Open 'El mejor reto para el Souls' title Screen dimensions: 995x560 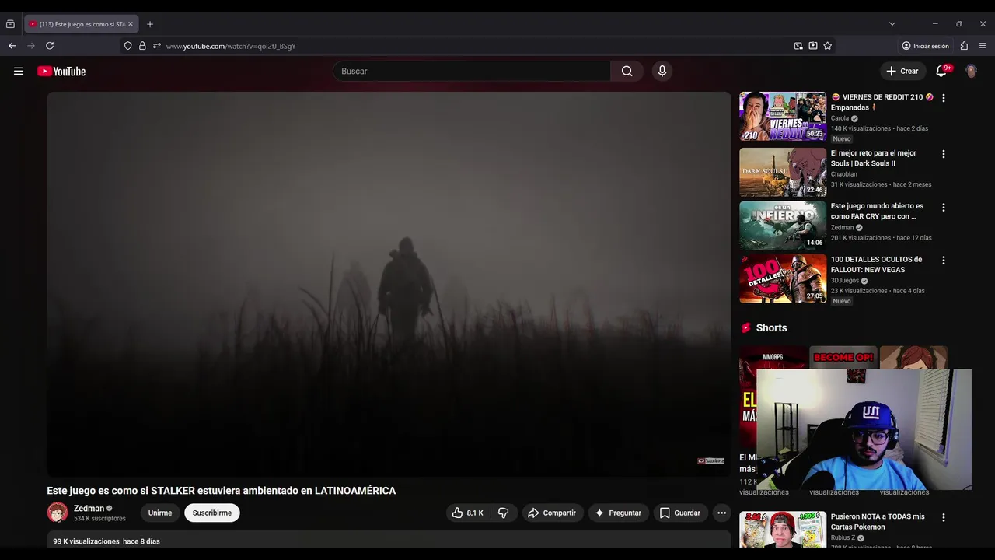[x=874, y=158]
